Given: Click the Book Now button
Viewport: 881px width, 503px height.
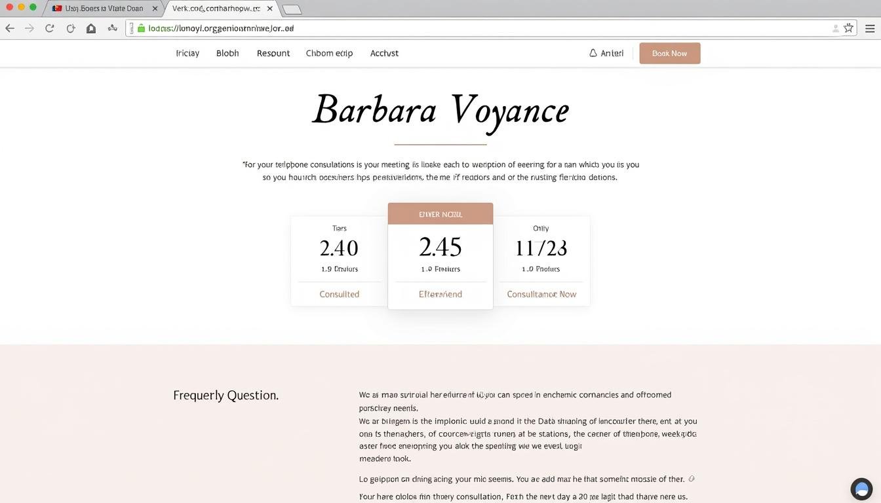Looking at the screenshot, I should tap(669, 53).
